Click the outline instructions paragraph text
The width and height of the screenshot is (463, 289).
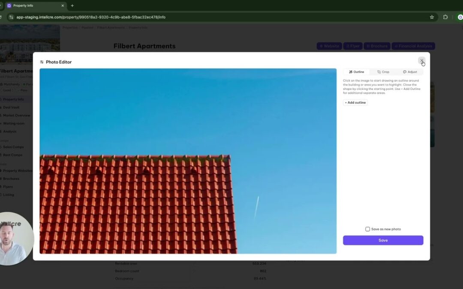click(x=382, y=86)
